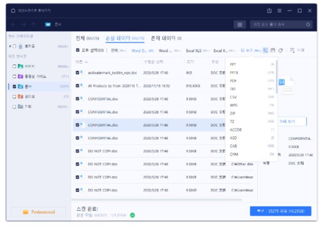This screenshot has height=226, width=327.
Task: Click the preview button in right panel
Action: click(293, 122)
